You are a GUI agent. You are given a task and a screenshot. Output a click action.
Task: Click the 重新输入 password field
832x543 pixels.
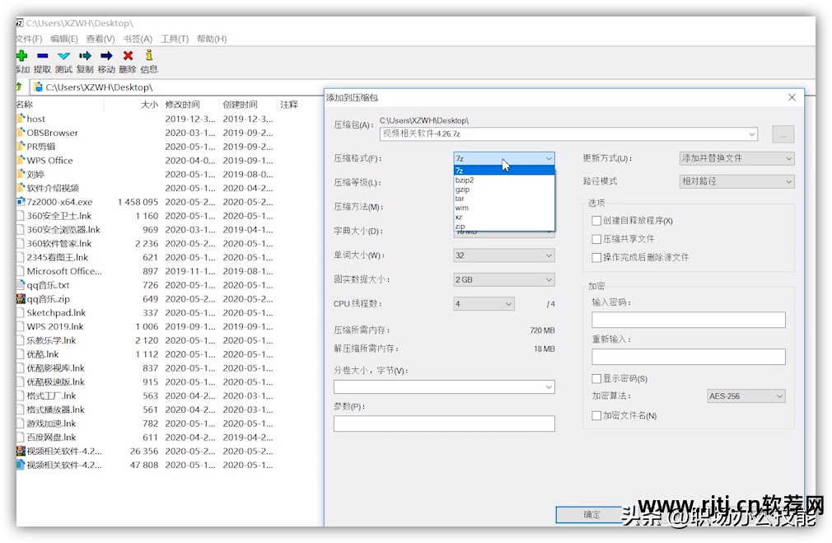pyautogui.click(x=688, y=357)
